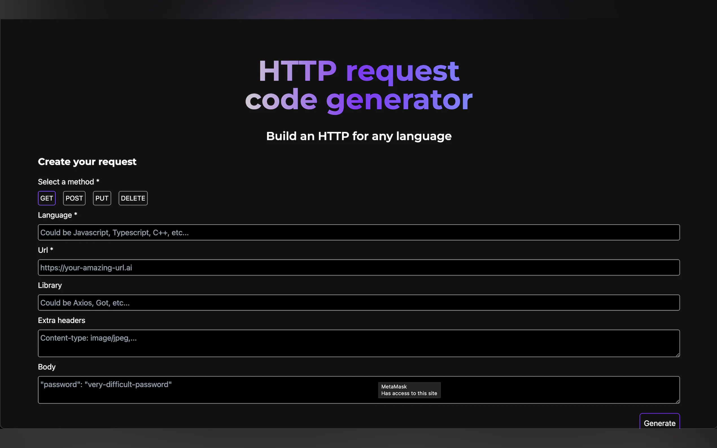Click the 'Create your request' heading

click(87, 162)
